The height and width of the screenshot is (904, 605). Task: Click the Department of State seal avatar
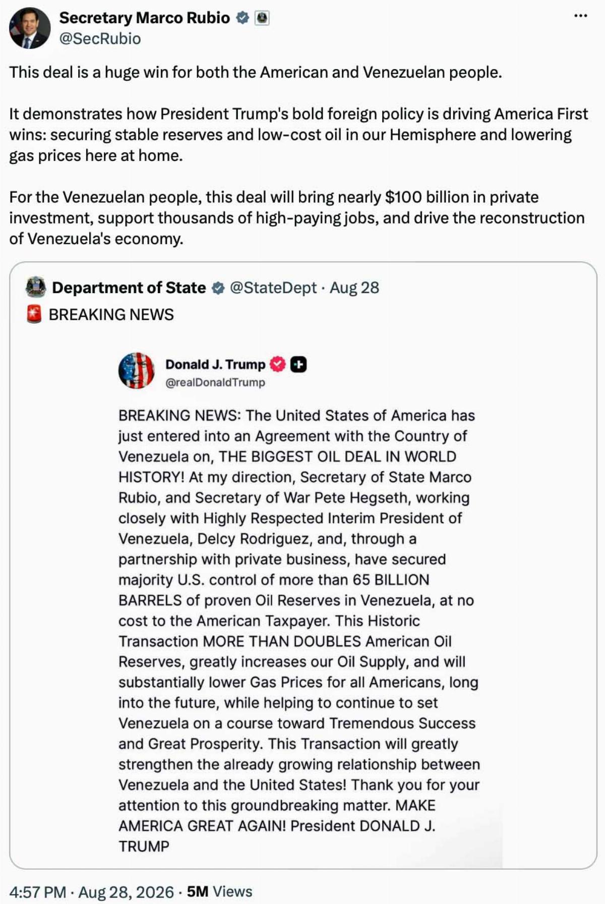tap(36, 287)
